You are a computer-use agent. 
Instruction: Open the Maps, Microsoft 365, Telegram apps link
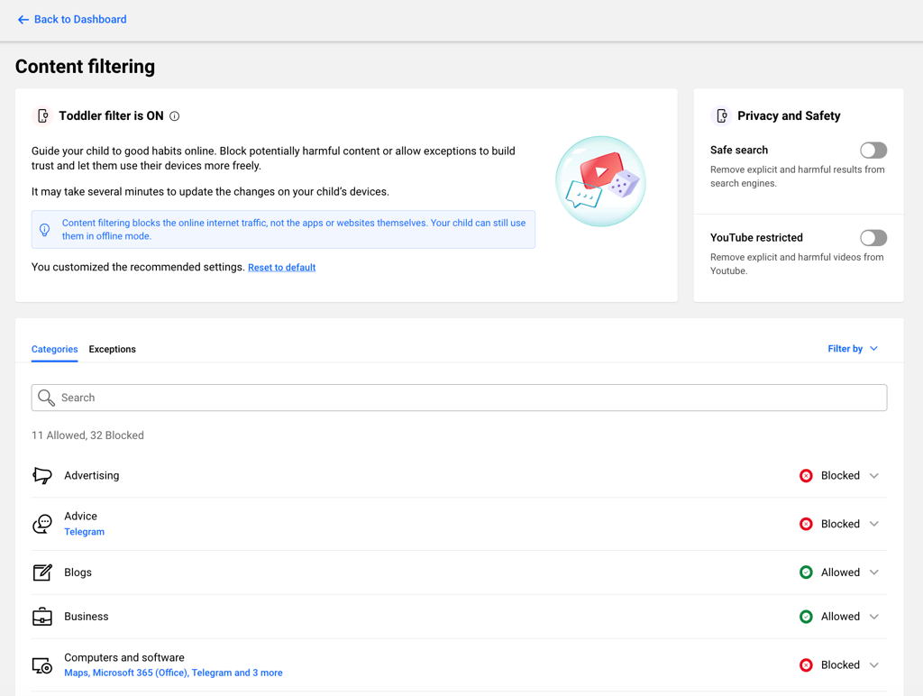click(x=173, y=673)
